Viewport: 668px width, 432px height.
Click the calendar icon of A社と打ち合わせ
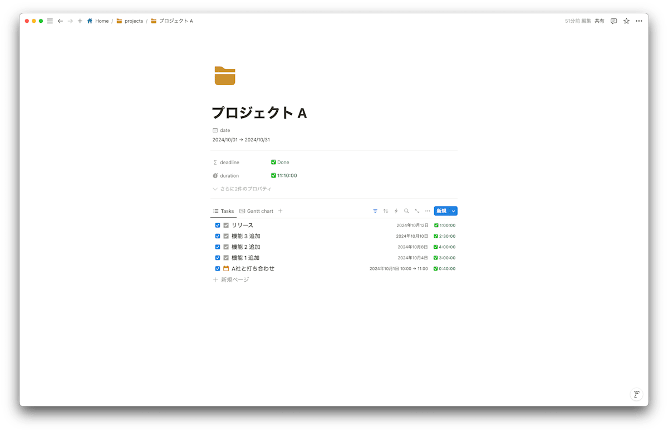pos(226,268)
